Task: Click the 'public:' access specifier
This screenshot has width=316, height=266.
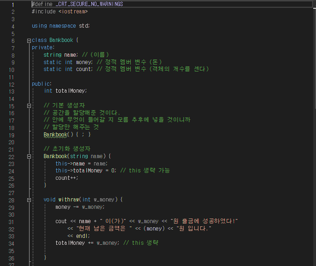Action: [x=42, y=84]
